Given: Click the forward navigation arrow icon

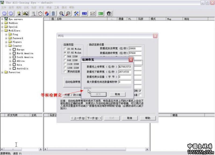Looking at the screenshot, I should (x=11, y=13).
